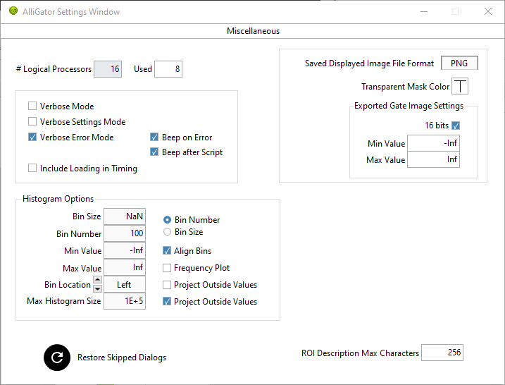This screenshot has height=385, width=505.
Task: Click the exported gate Min Value field
Action: click(433, 143)
